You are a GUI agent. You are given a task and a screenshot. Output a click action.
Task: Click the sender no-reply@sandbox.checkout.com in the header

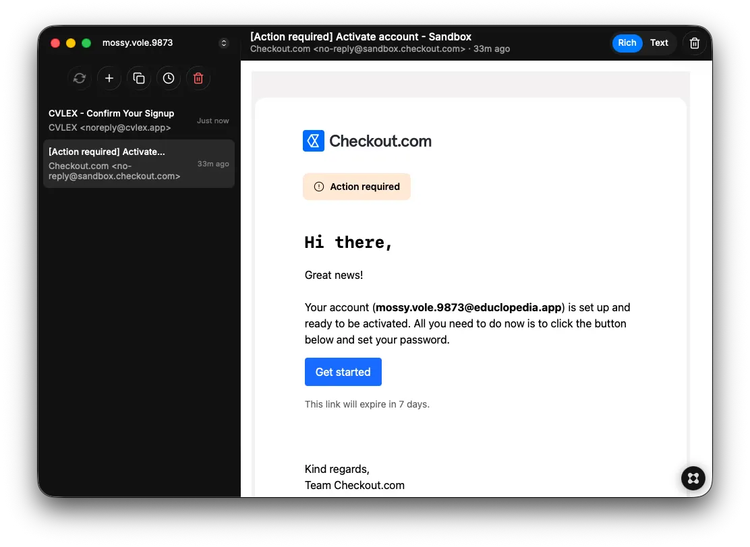click(x=389, y=49)
